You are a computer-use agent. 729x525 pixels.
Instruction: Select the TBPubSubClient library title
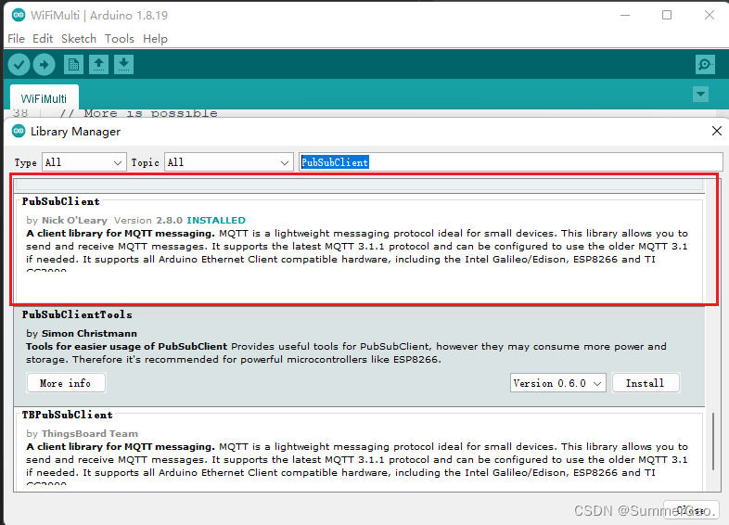click(68, 415)
